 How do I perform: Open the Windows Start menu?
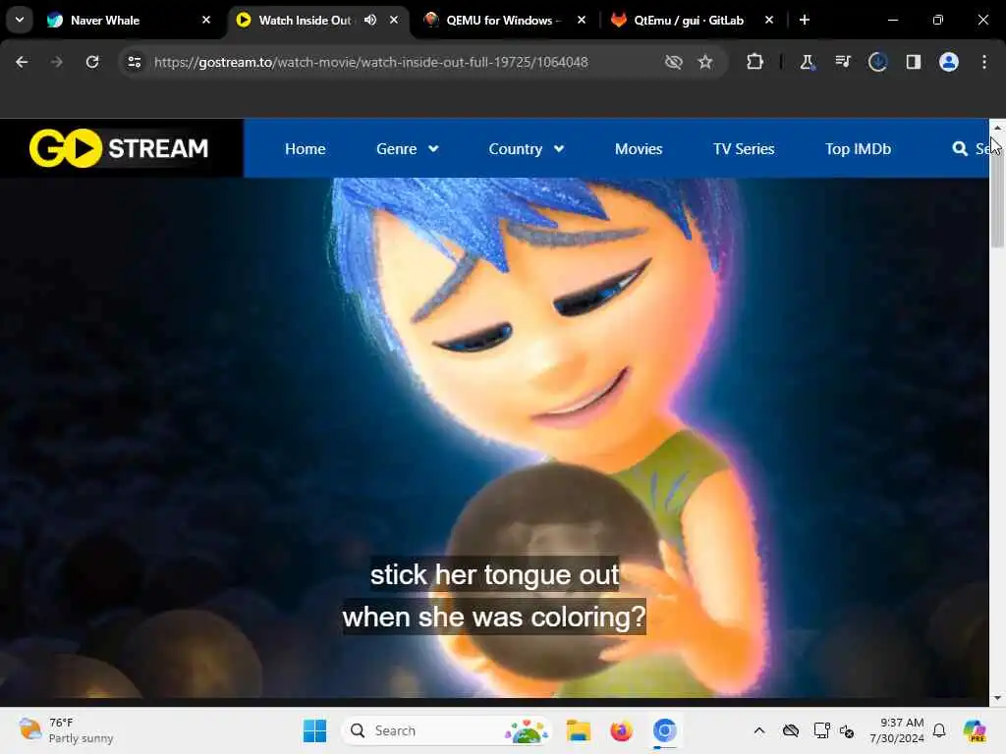pos(314,730)
